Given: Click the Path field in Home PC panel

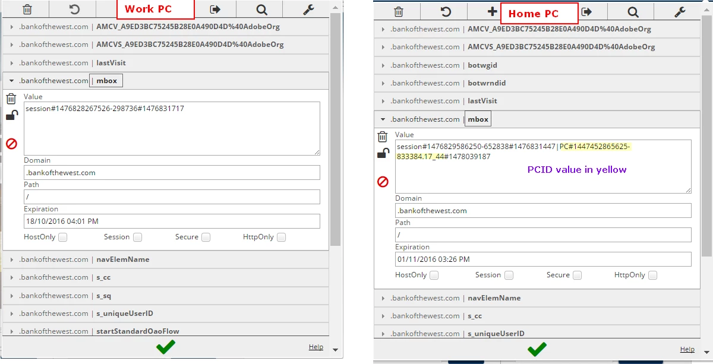Looking at the screenshot, I should pyautogui.click(x=543, y=235).
